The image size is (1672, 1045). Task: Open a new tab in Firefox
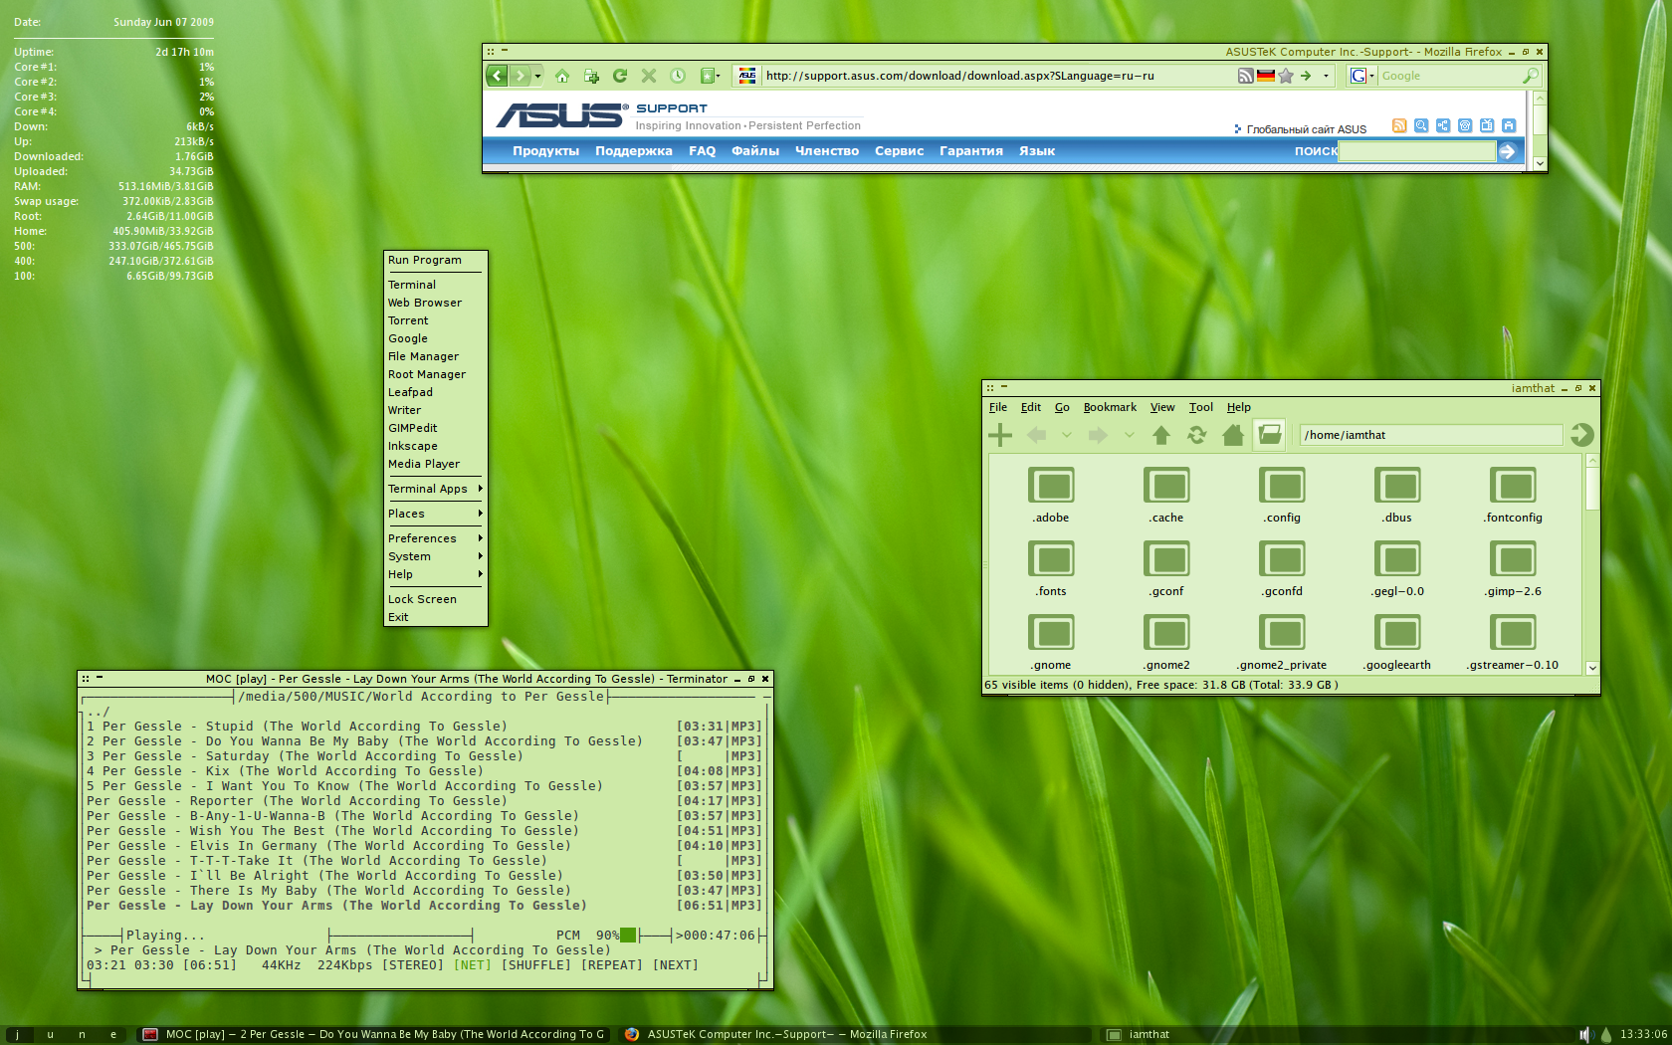[x=591, y=76]
